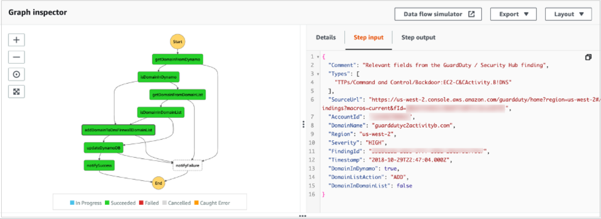Viewport: 601px width, 219px height.
Task: Copy the step input JSON
Action: (588, 57)
